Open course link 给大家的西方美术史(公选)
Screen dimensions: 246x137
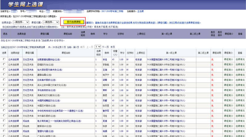point(49,70)
